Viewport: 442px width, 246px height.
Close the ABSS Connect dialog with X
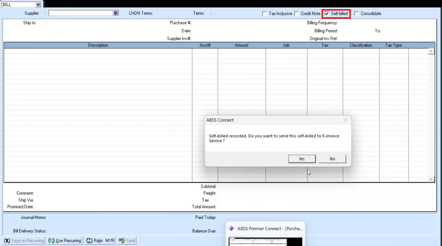[345, 120]
